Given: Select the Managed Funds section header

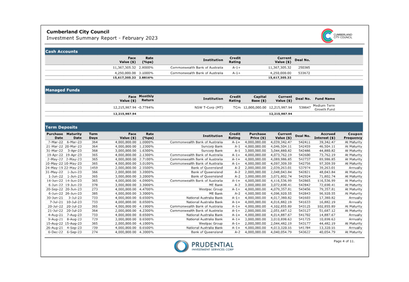Looking at the screenshot, I should pos(63,90).
